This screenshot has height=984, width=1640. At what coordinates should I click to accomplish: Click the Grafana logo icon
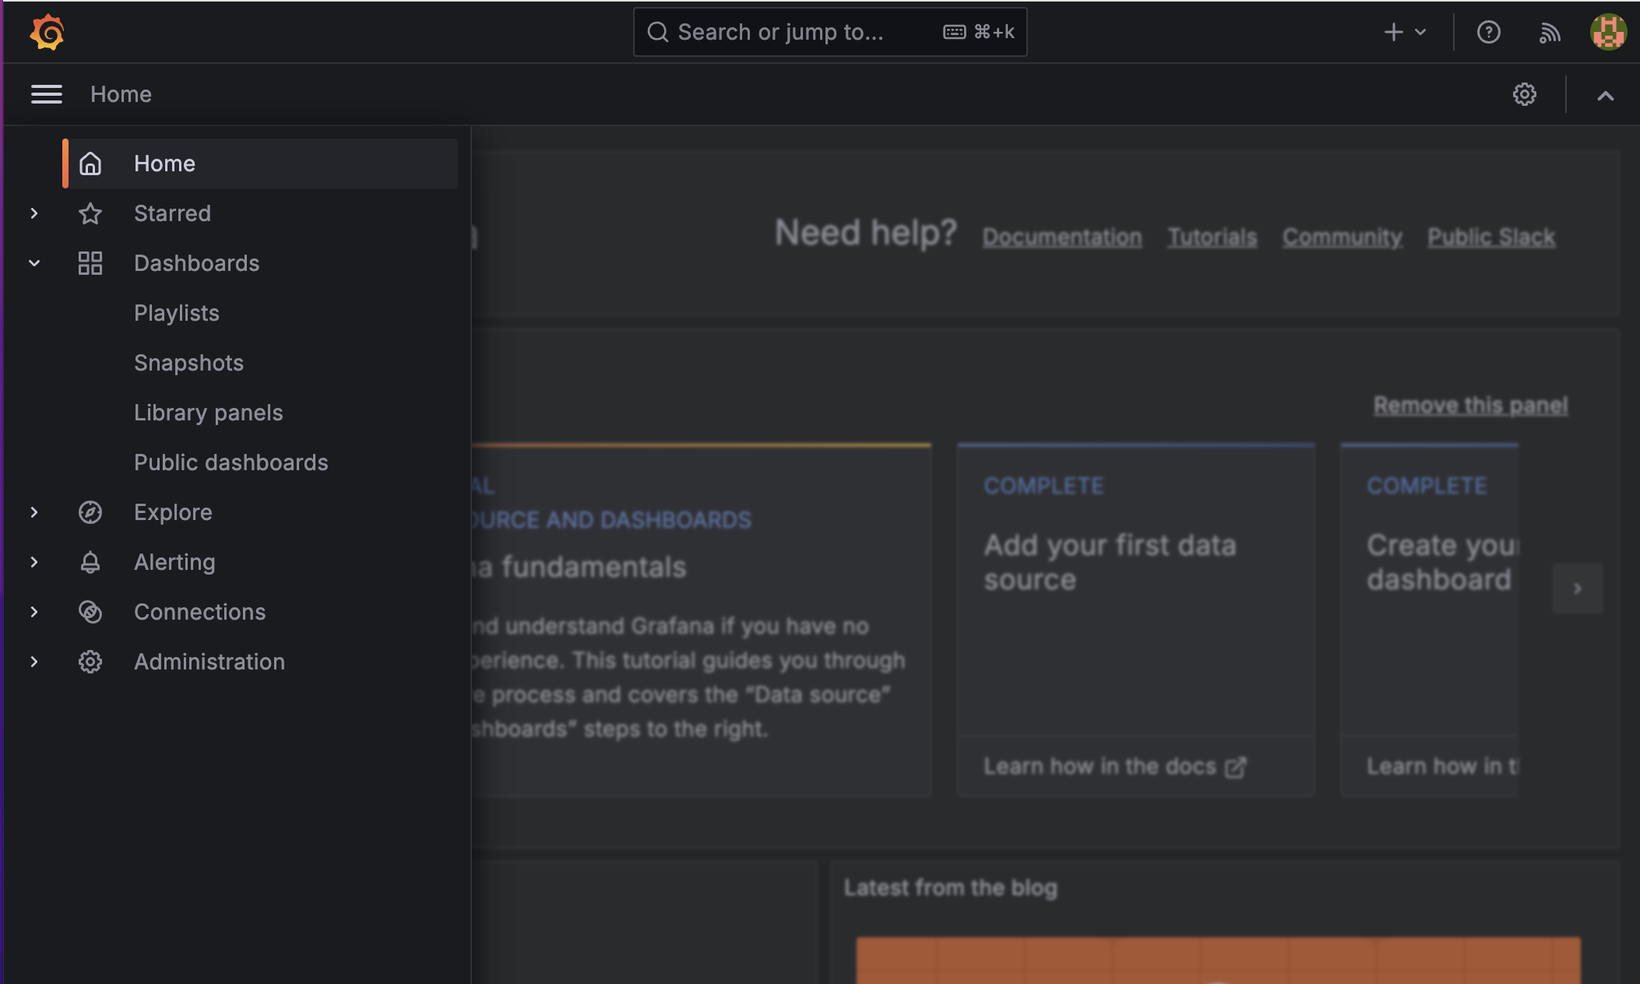tap(47, 32)
